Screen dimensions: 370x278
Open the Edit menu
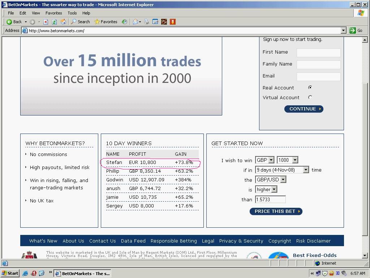click(23, 13)
